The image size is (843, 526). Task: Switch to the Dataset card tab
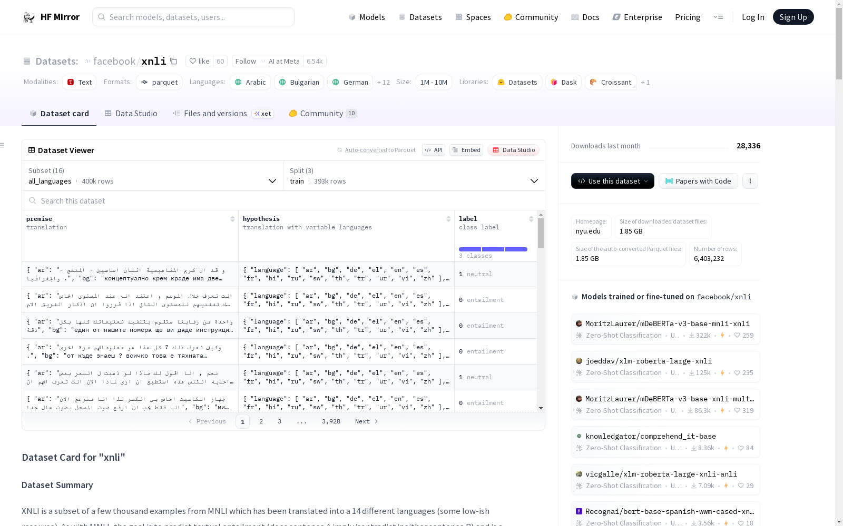coord(59,113)
